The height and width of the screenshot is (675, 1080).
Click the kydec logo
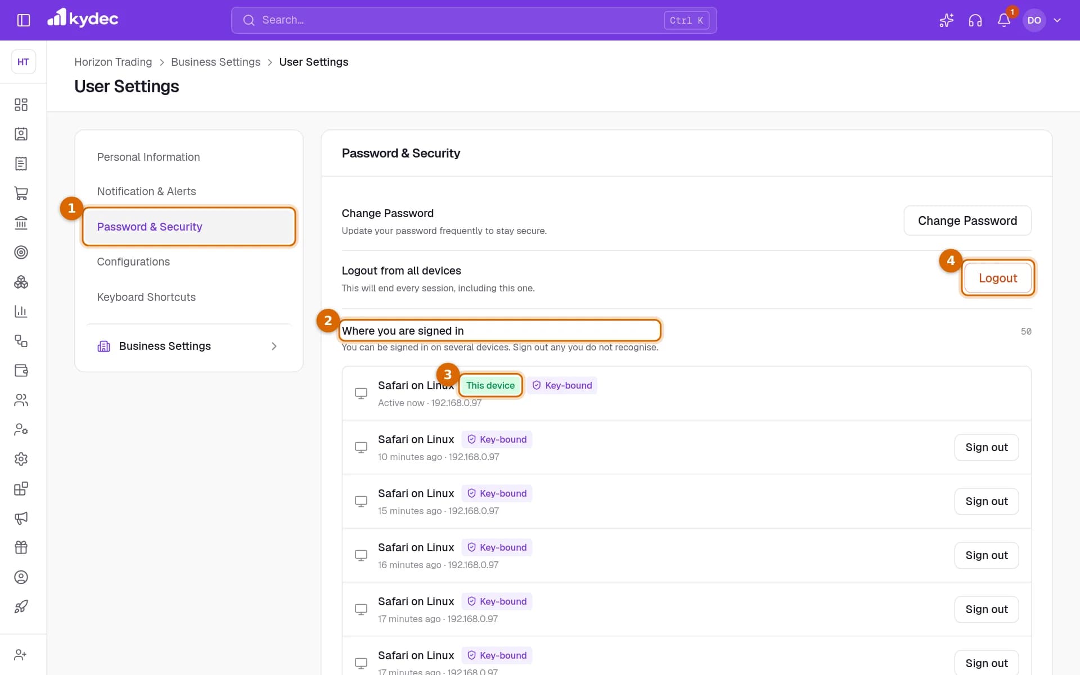[83, 19]
